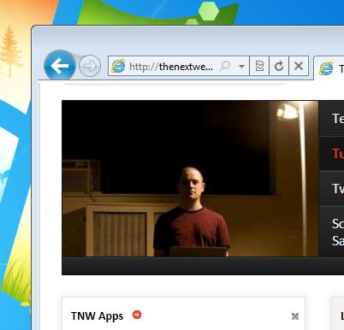This screenshot has height=330, width=344.
Task: Select the 'Sc' story in sidebar list
Action: [x=331, y=232]
